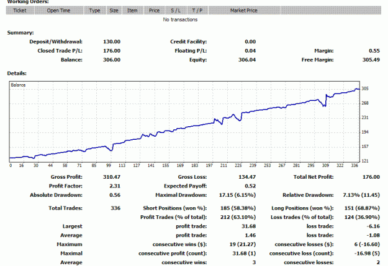This screenshot has width=388, height=266.
Task: Click the Loss trades value 124 (36.90%)
Action: (362, 217)
